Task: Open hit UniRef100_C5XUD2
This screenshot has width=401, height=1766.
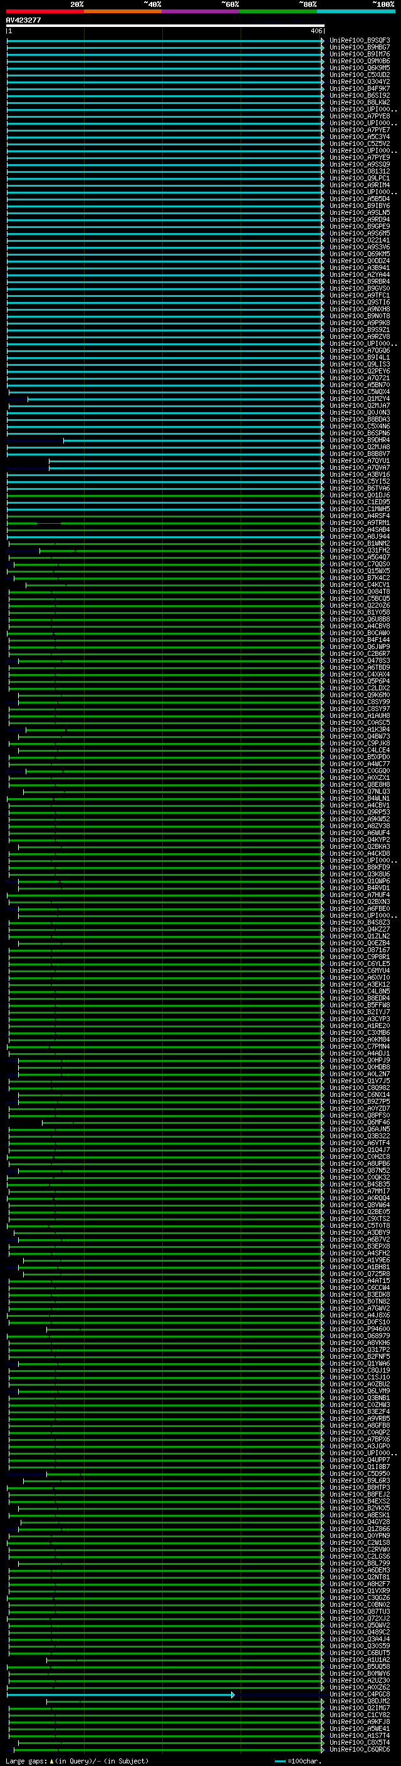Action: point(360,75)
